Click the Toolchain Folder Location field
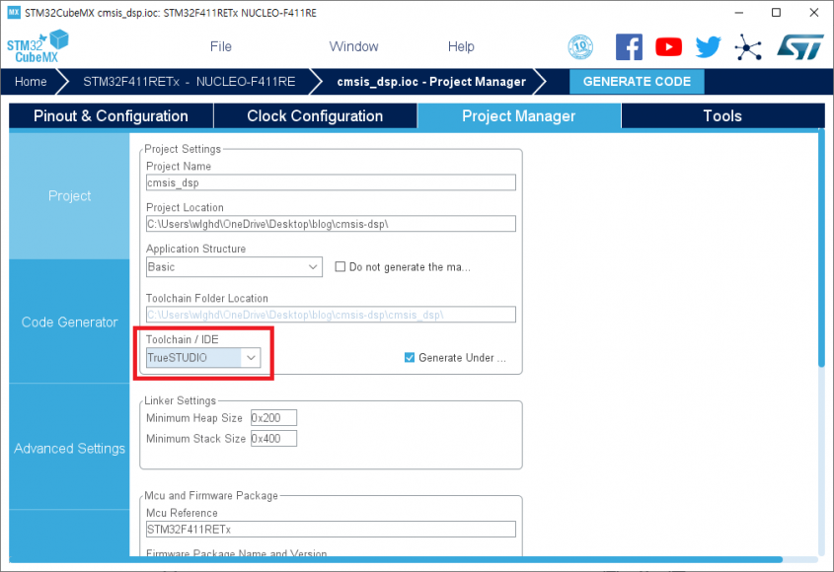This screenshot has width=834, height=572. (x=331, y=315)
